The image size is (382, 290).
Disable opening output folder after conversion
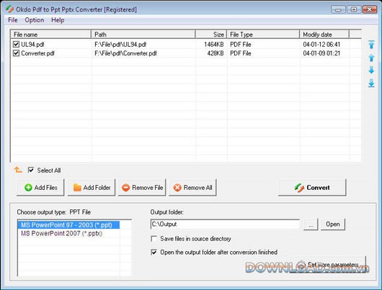coord(154,252)
